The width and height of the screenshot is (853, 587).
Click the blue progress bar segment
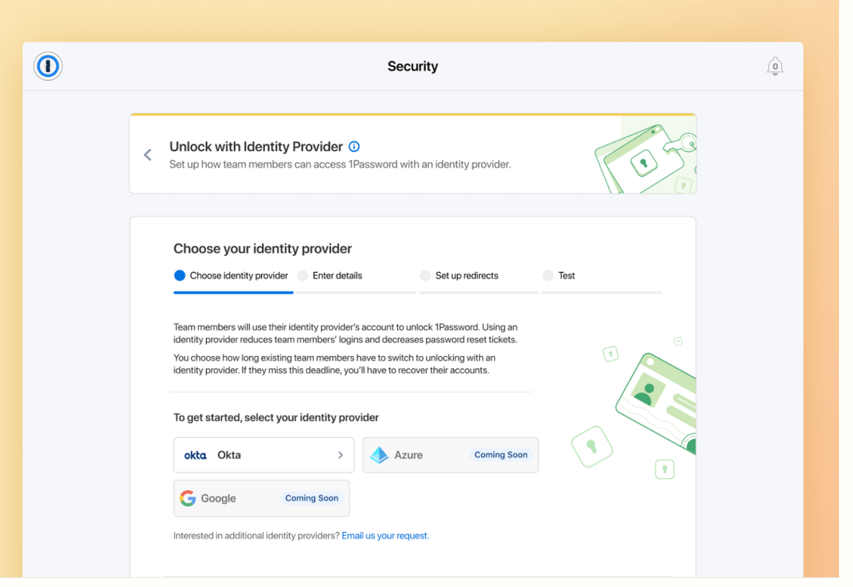[233, 293]
